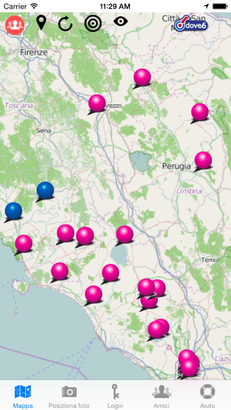Select the topmost pink pin on map
The image size is (231, 410).
[142, 77]
